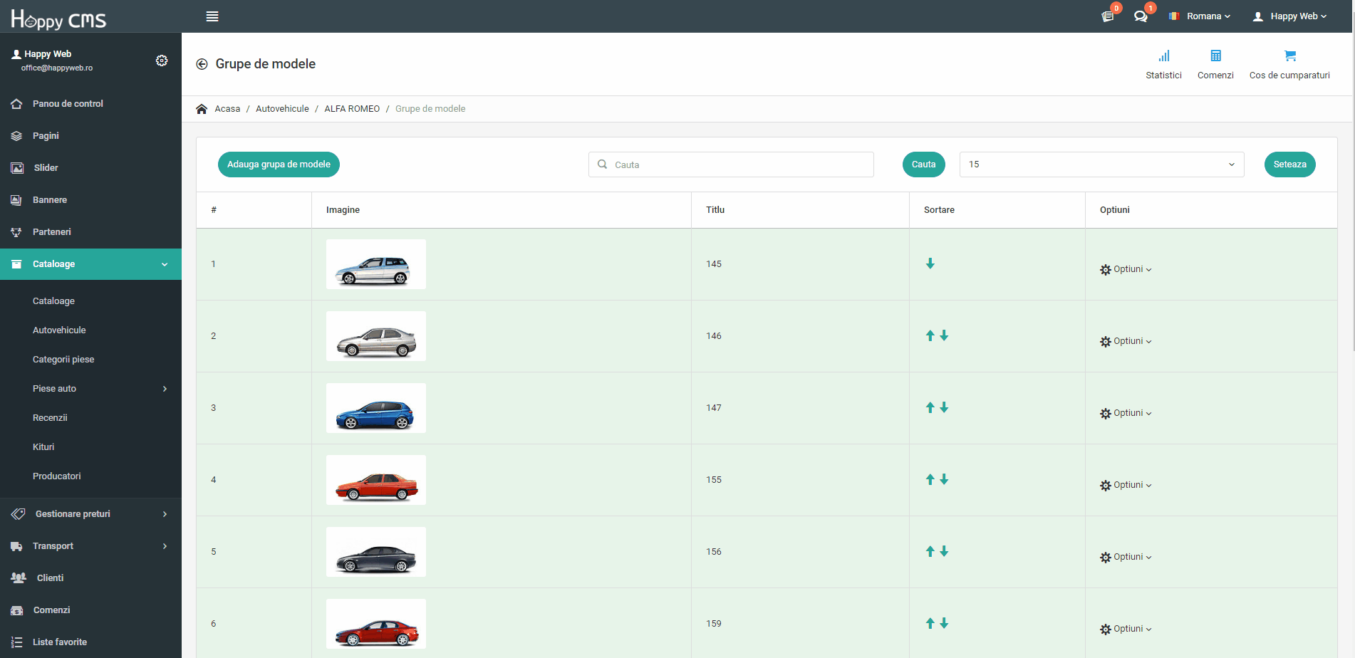Screen dimensions: 1355x658
Task: Move row 145 down with arrow
Action: [930, 263]
